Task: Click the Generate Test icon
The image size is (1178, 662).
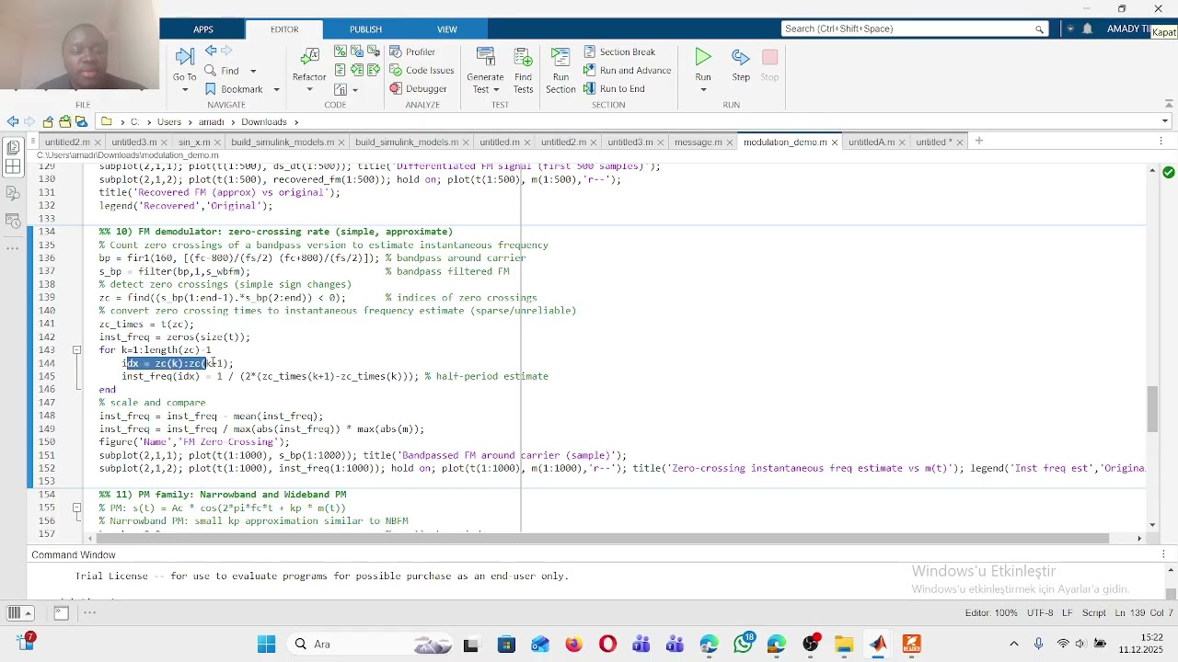Action: [x=485, y=57]
